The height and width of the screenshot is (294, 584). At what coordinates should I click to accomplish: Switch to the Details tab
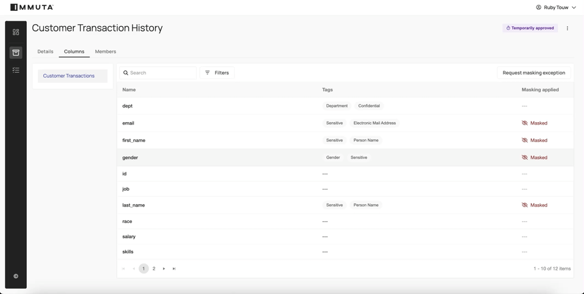pos(45,52)
